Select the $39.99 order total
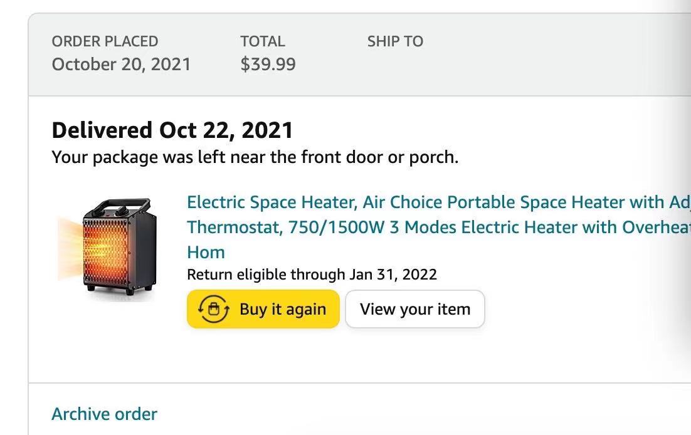The height and width of the screenshot is (435, 691). tap(268, 64)
